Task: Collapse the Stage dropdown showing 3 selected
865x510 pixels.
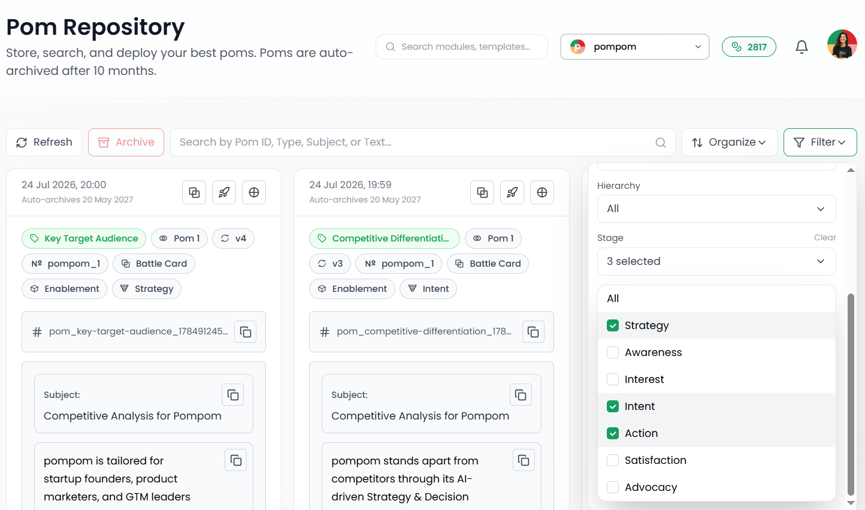Action: [x=716, y=261]
